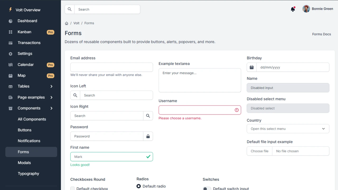Image resolution: width=338 pixels, height=190 pixels.
Task: Click the notification bell icon
Action: tap(293, 9)
